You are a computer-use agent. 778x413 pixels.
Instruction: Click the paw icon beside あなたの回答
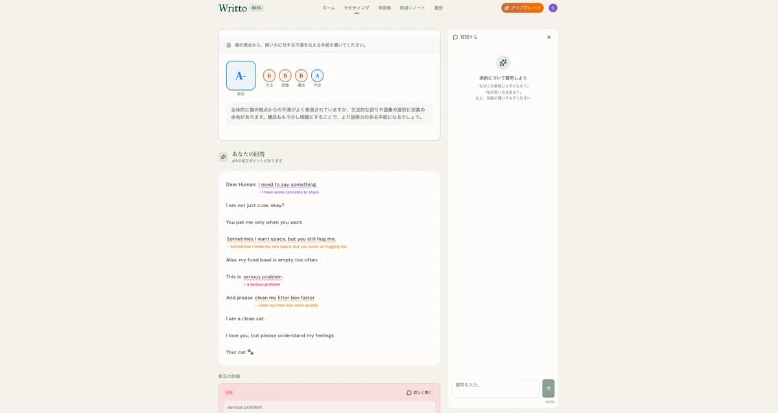point(223,157)
